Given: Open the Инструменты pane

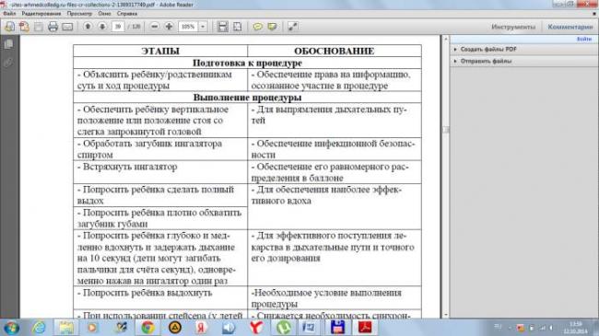Looking at the screenshot, I should tap(513, 27).
